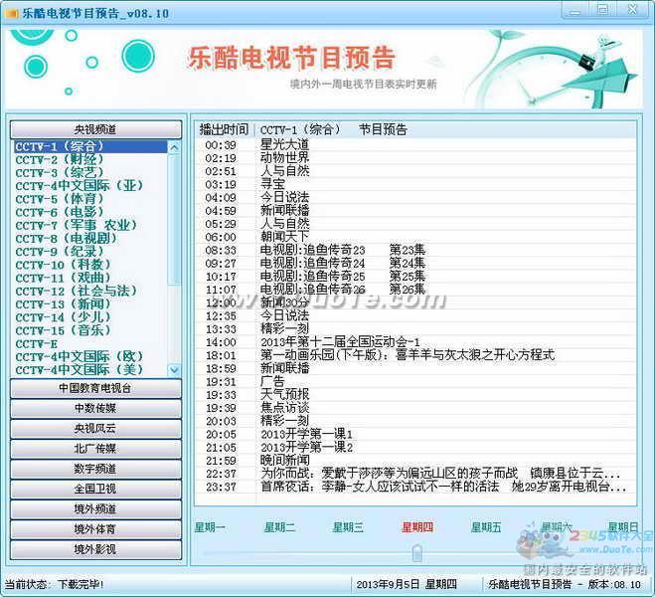Select CCTV-6（电影） channel

tap(90, 212)
